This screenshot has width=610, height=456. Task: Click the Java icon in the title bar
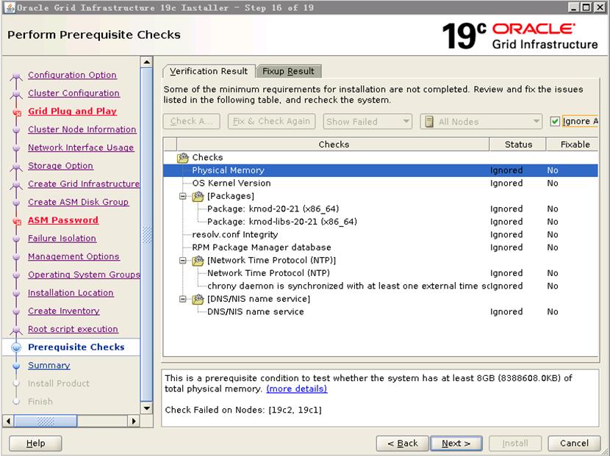[9, 7]
